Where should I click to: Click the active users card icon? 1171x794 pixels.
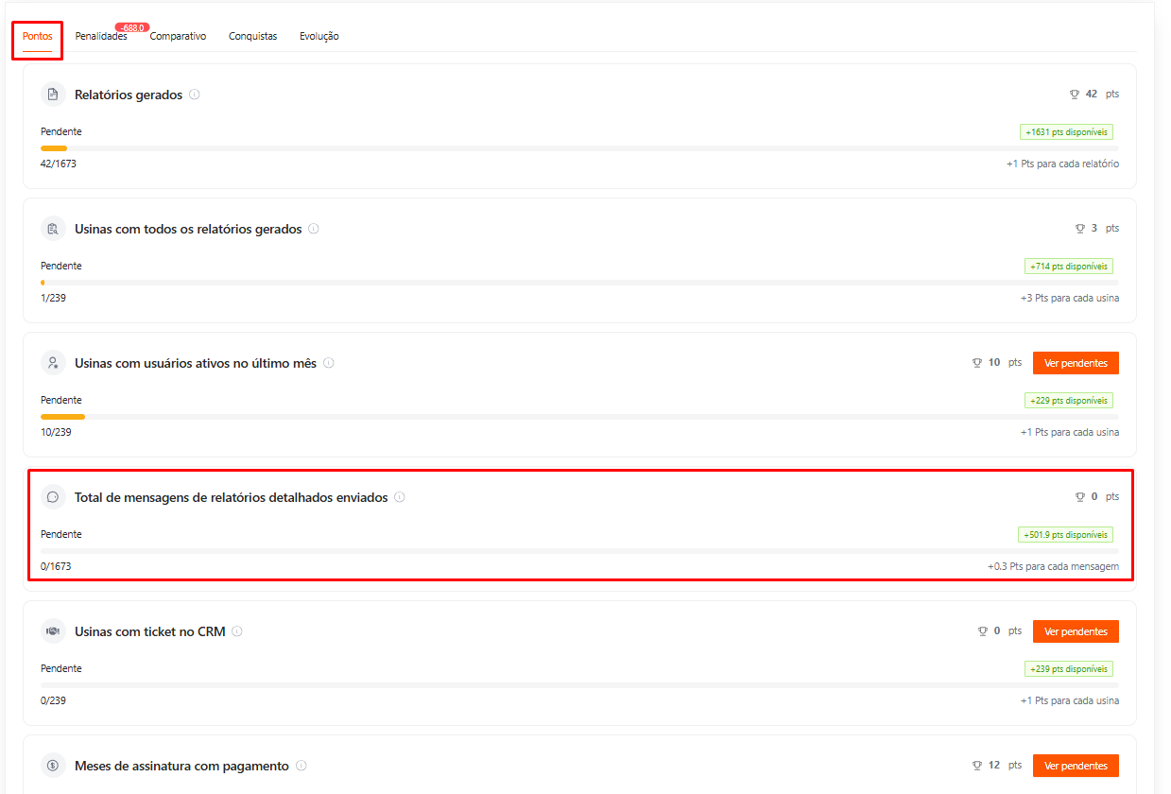53,363
